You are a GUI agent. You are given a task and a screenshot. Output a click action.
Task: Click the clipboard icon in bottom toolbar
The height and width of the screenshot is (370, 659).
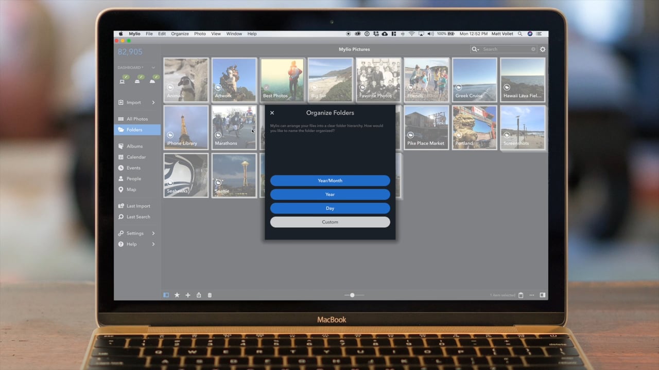(521, 295)
